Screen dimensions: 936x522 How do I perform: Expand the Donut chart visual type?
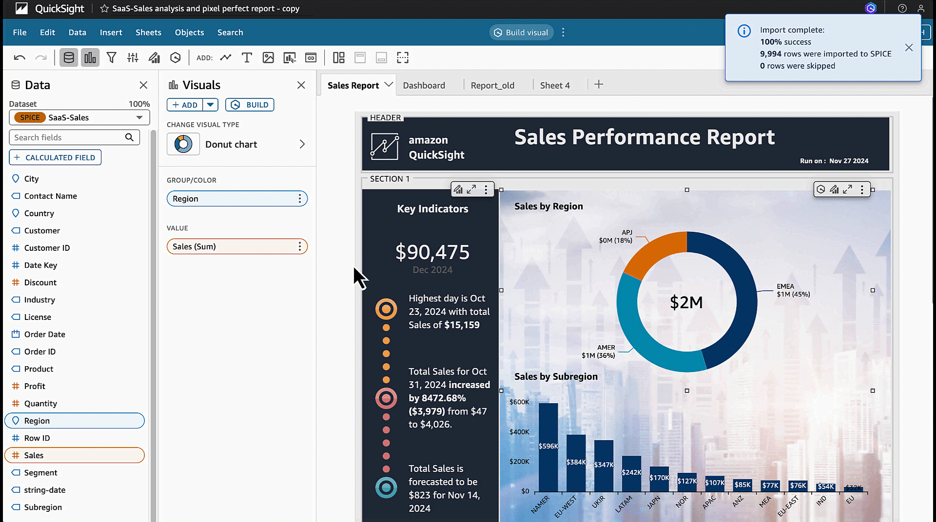click(x=302, y=144)
